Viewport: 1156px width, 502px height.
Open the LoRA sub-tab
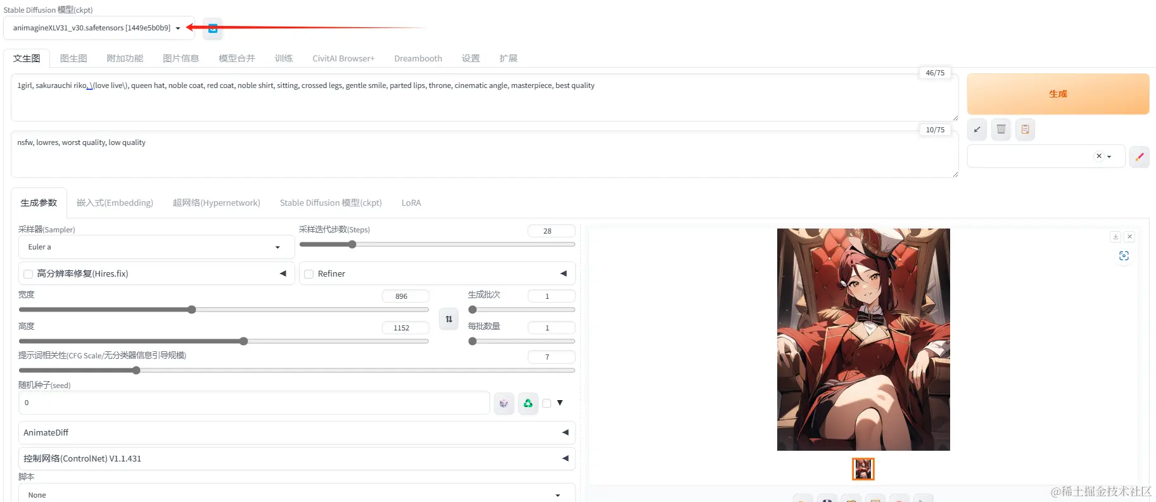pos(411,203)
